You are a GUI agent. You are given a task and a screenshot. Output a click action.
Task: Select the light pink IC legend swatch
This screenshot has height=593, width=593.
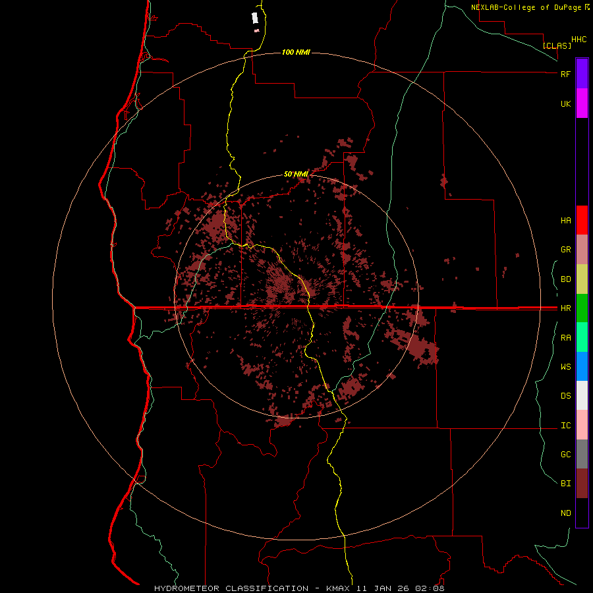(x=582, y=425)
